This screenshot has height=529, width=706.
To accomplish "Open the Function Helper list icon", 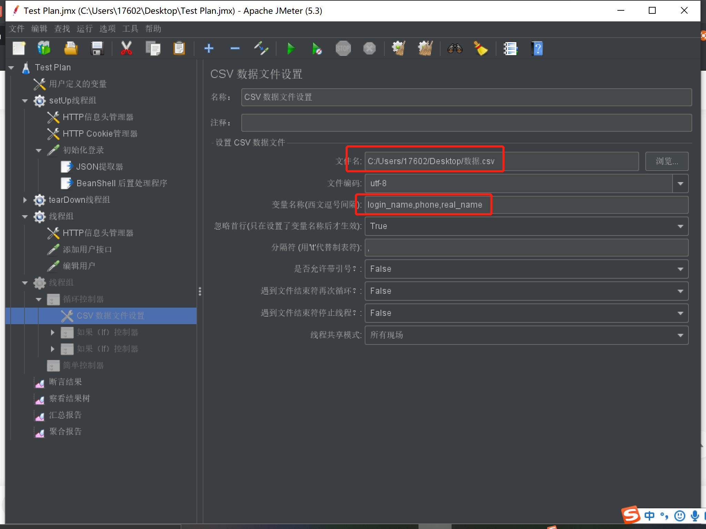I will pos(511,48).
